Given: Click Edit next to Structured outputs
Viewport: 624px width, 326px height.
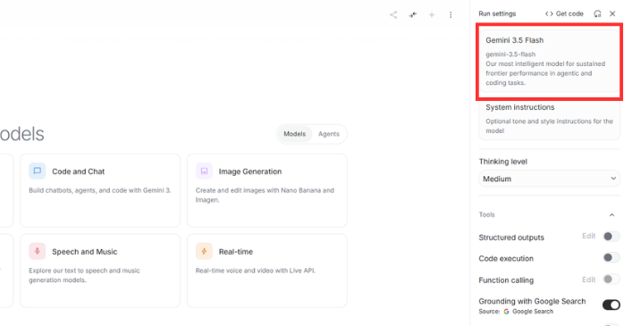Looking at the screenshot, I should tap(588, 236).
